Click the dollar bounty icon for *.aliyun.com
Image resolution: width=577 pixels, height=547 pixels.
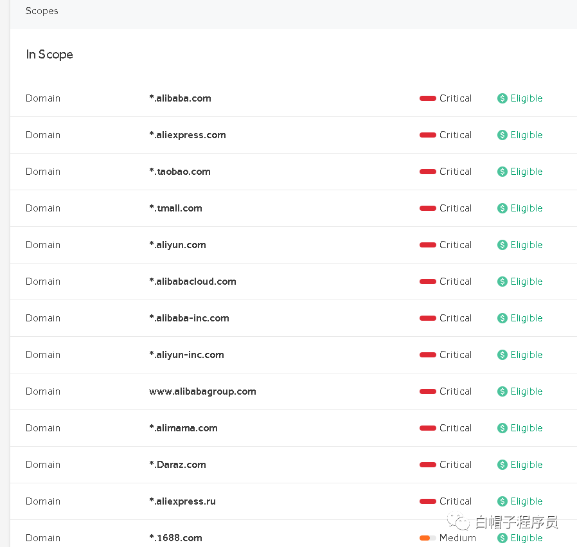pyautogui.click(x=502, y=245)
